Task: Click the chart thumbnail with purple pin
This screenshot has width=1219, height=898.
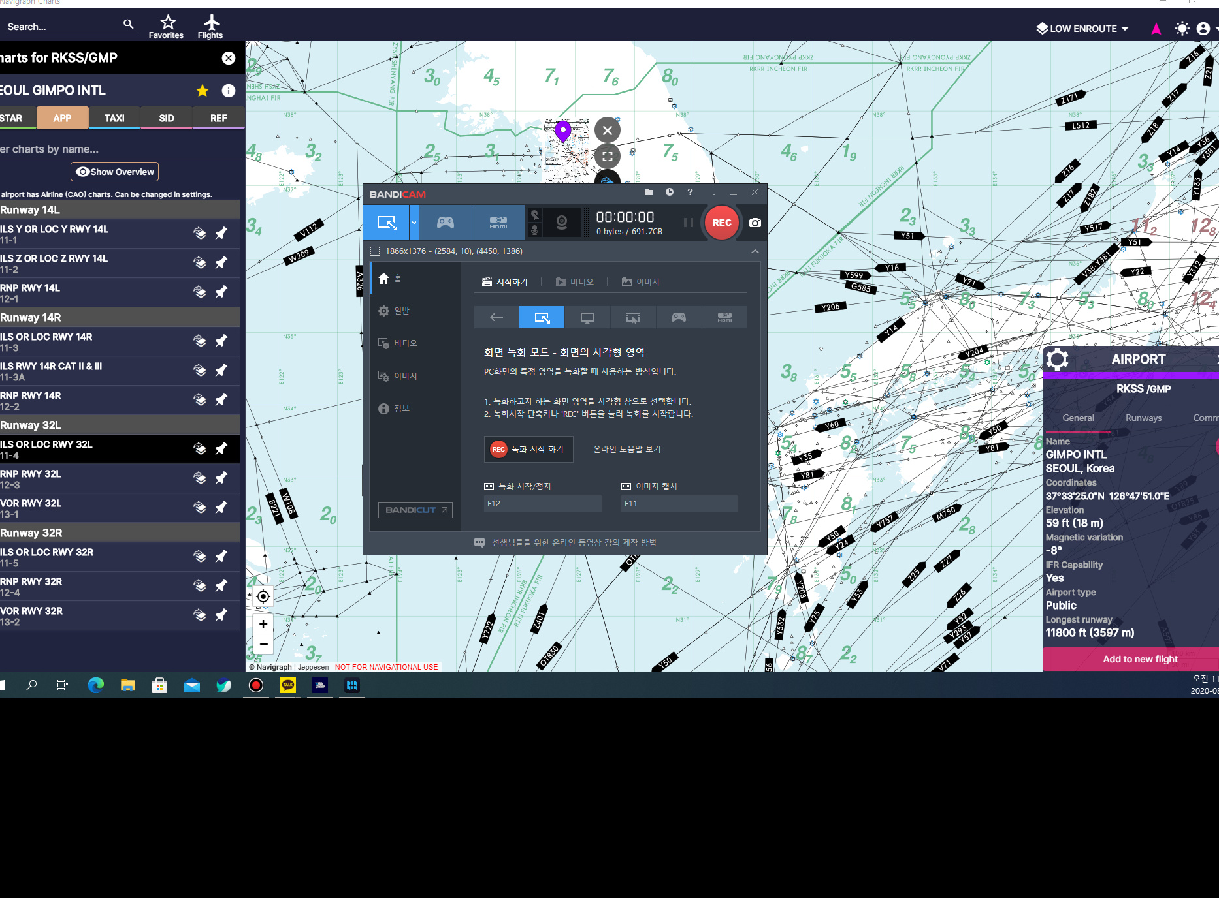Action: [x=566, y=151]
